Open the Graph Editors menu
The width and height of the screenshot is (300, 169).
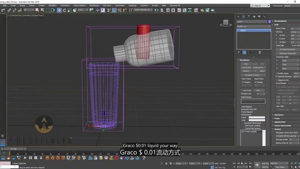pyautogui.click(x=80, y=5)
